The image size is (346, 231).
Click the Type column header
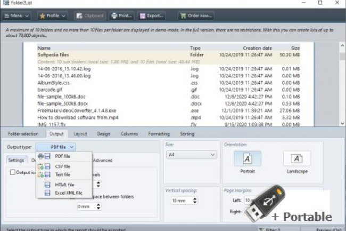(x=195, y=48)
